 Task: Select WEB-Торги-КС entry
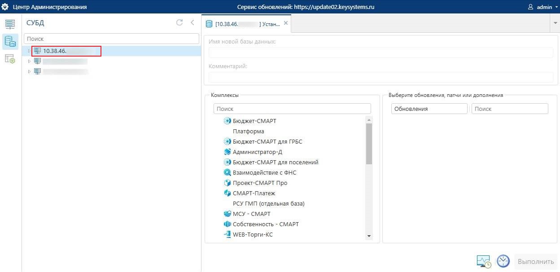(x=253, y=234)
